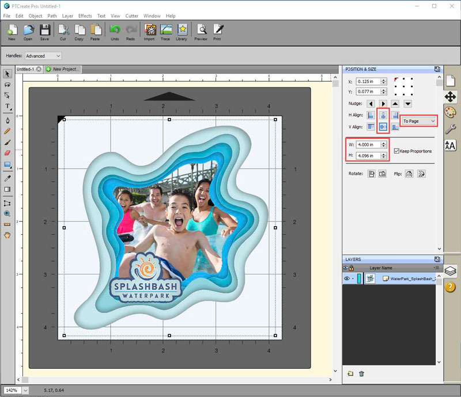Increment the X position spinner
Screen dimensions: 461x397
(x=383, y=80)
